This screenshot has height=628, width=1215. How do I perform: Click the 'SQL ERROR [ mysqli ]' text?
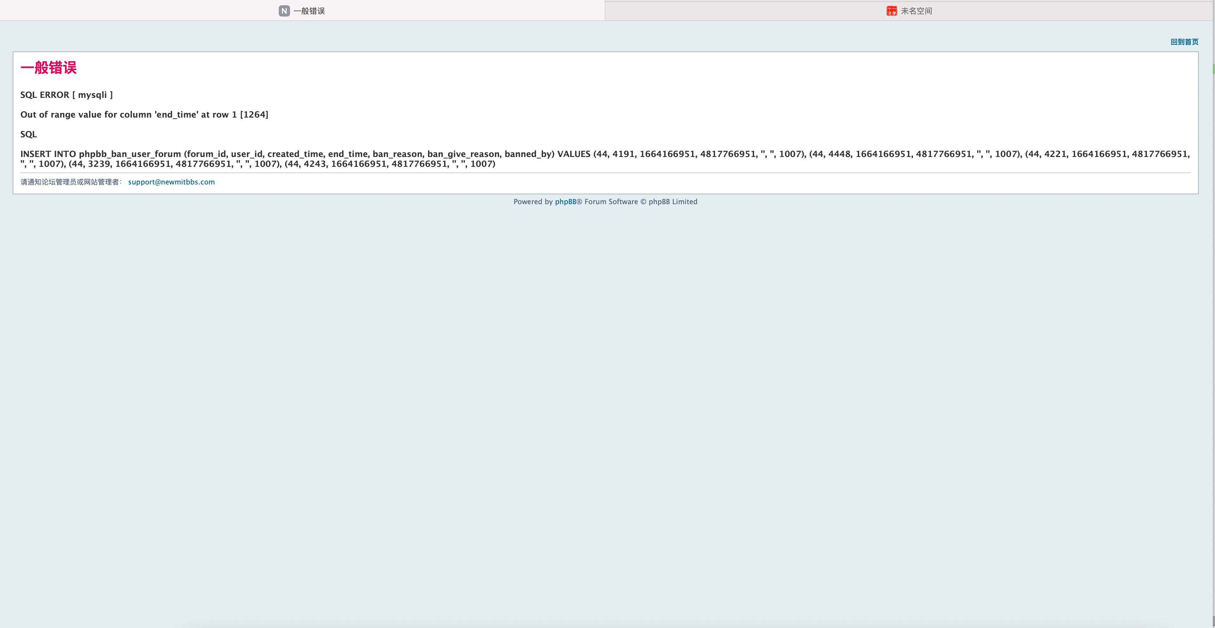pyautogui.click(x=67, y=95)
